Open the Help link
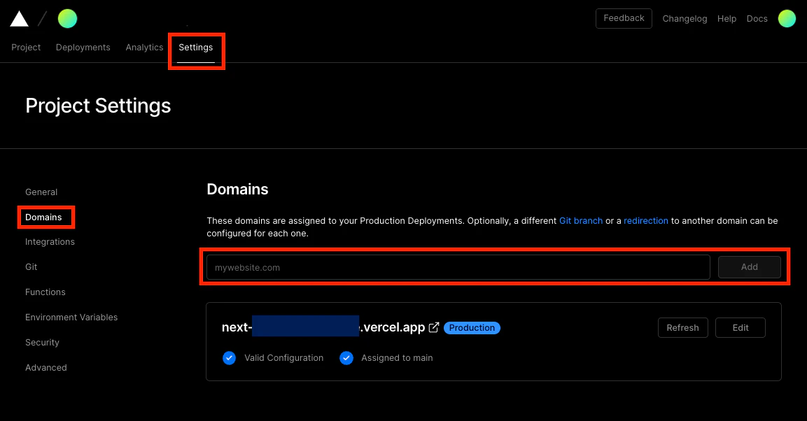 click(x=727, y=18)
